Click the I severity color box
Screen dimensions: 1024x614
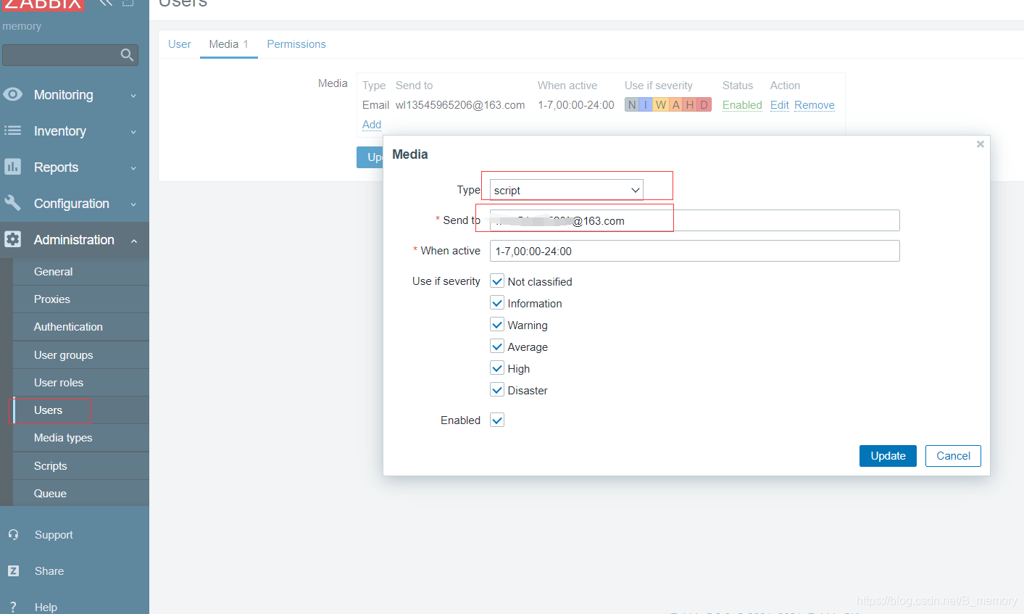click(646, 105)
